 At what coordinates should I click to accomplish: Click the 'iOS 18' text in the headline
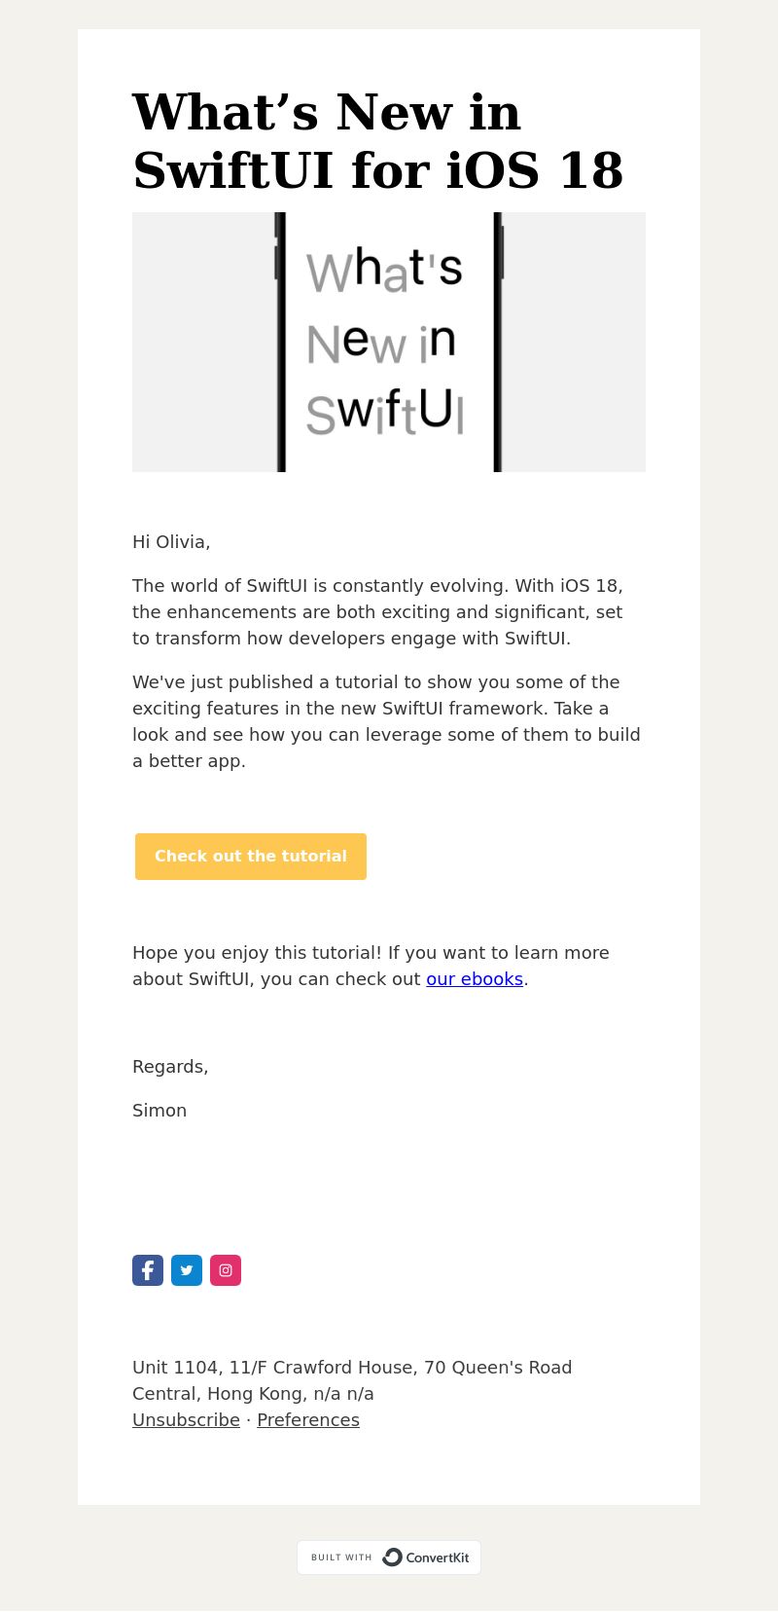[535, 170]
